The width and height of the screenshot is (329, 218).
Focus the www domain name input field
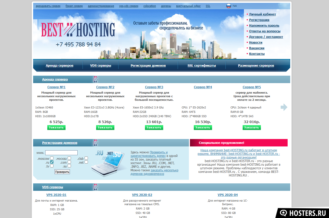tap(61, 153)
